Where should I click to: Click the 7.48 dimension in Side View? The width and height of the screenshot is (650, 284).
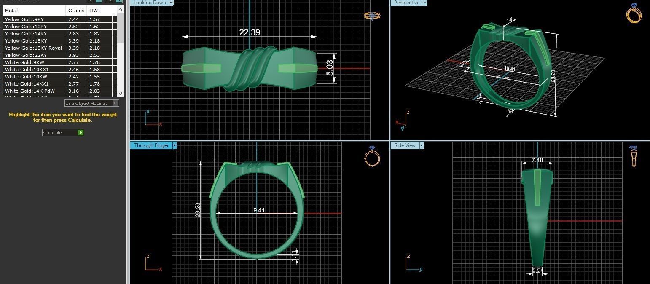(537, 160)
